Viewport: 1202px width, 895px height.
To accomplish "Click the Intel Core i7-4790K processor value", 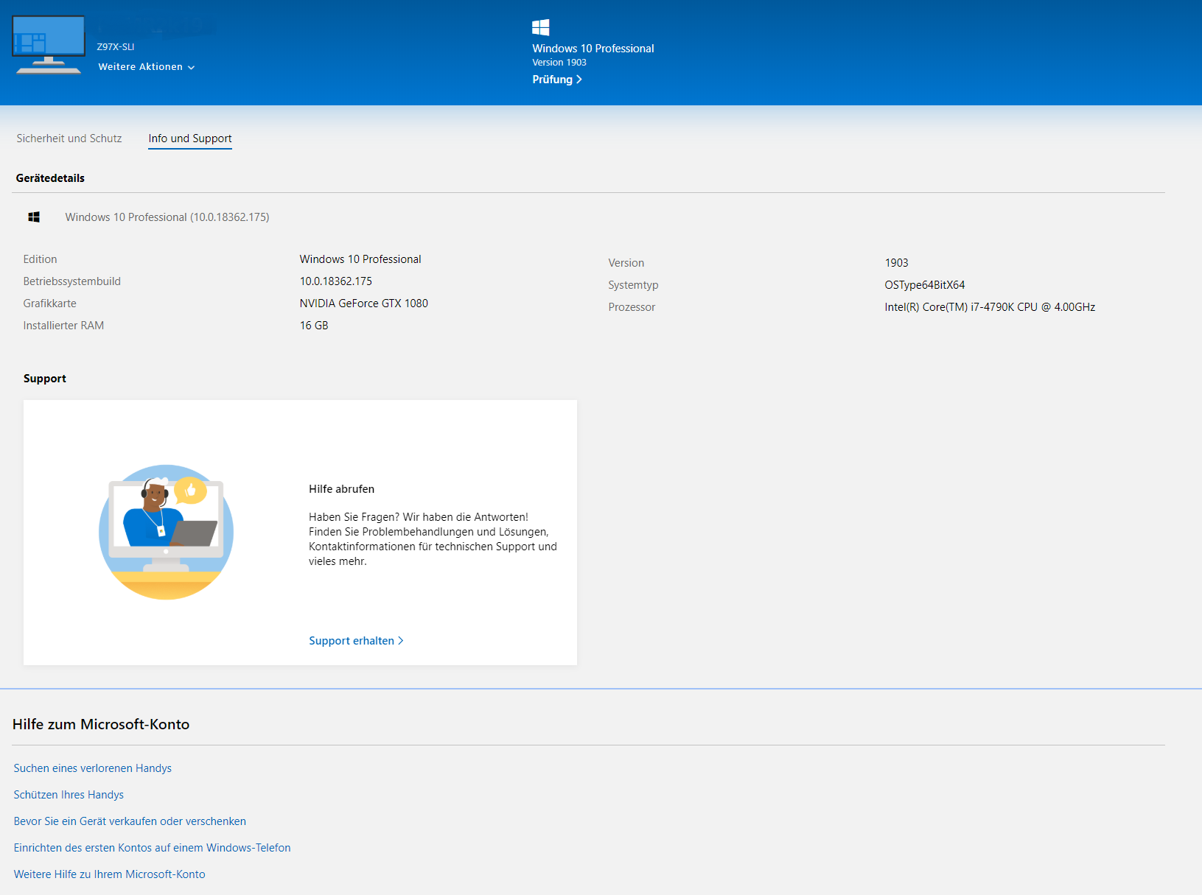I will point(990,307).
